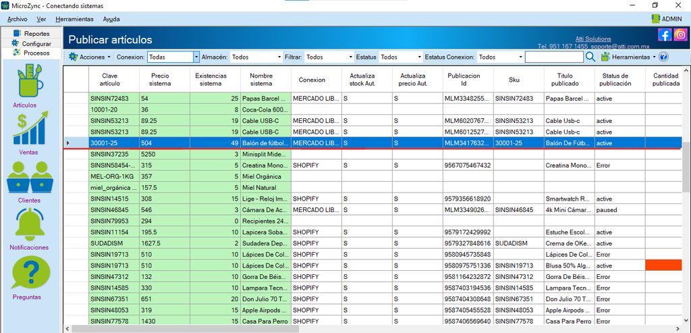The image size is (691, 333).
Task: Click the Sku column header
Action: click(519, 80)
